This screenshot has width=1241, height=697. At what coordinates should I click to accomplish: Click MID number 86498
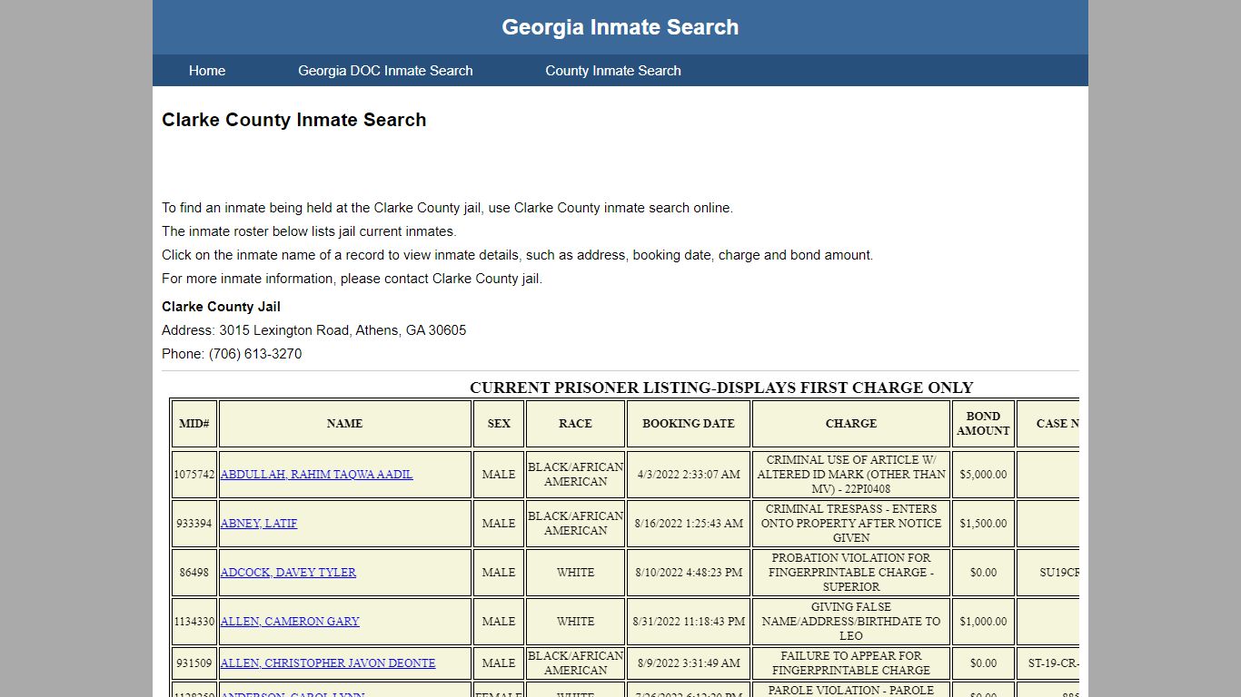coord(194,573)
